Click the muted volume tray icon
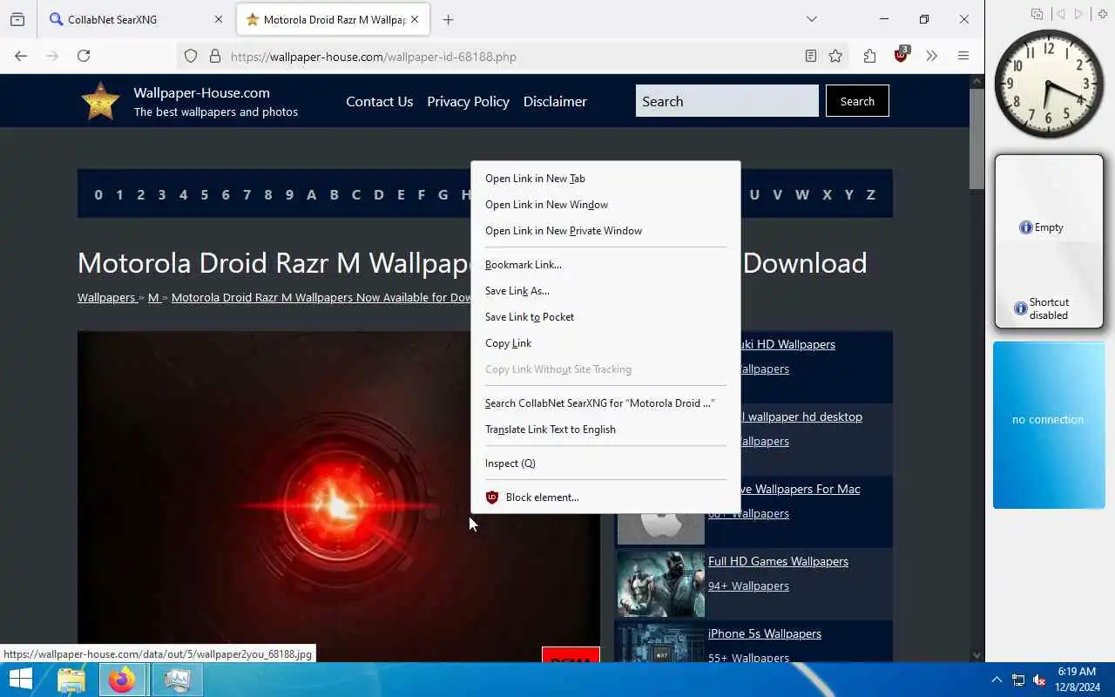 click(x=1039, y=680)
